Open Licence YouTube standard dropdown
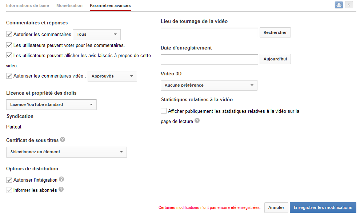 click(x=51, y=104)
